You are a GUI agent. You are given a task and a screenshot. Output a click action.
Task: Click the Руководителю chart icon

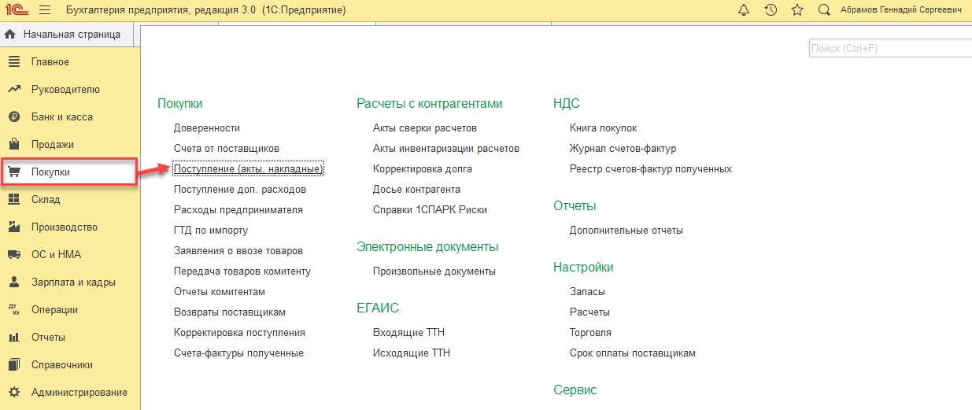pyautogui.click(x=13, y=90)
